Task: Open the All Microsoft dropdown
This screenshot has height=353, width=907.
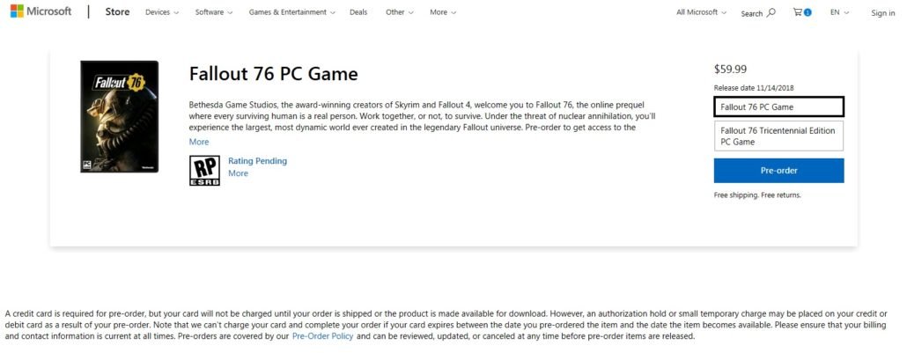Action: pyautogui.click(x=701, y=12)
